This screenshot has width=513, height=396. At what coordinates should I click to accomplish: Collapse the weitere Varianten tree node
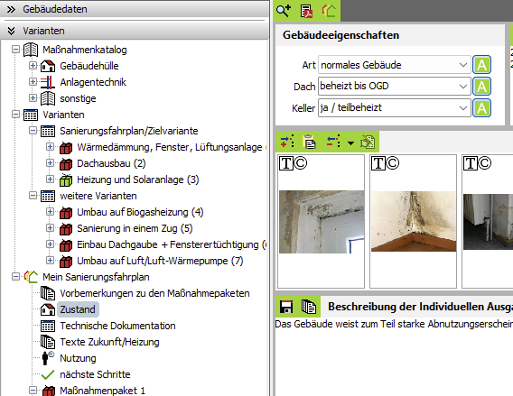33,196
